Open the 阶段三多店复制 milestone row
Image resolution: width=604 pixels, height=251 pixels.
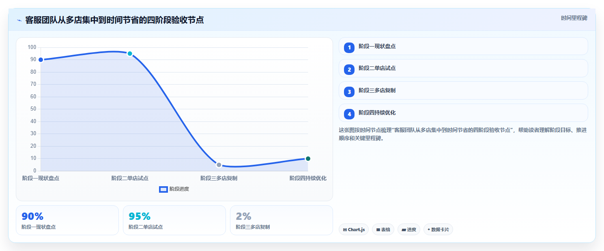coord(463,90)
